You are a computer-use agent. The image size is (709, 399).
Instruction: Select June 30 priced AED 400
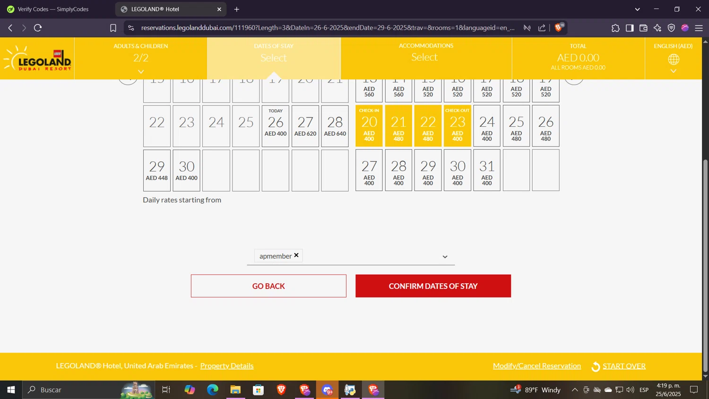coord(187,171)
